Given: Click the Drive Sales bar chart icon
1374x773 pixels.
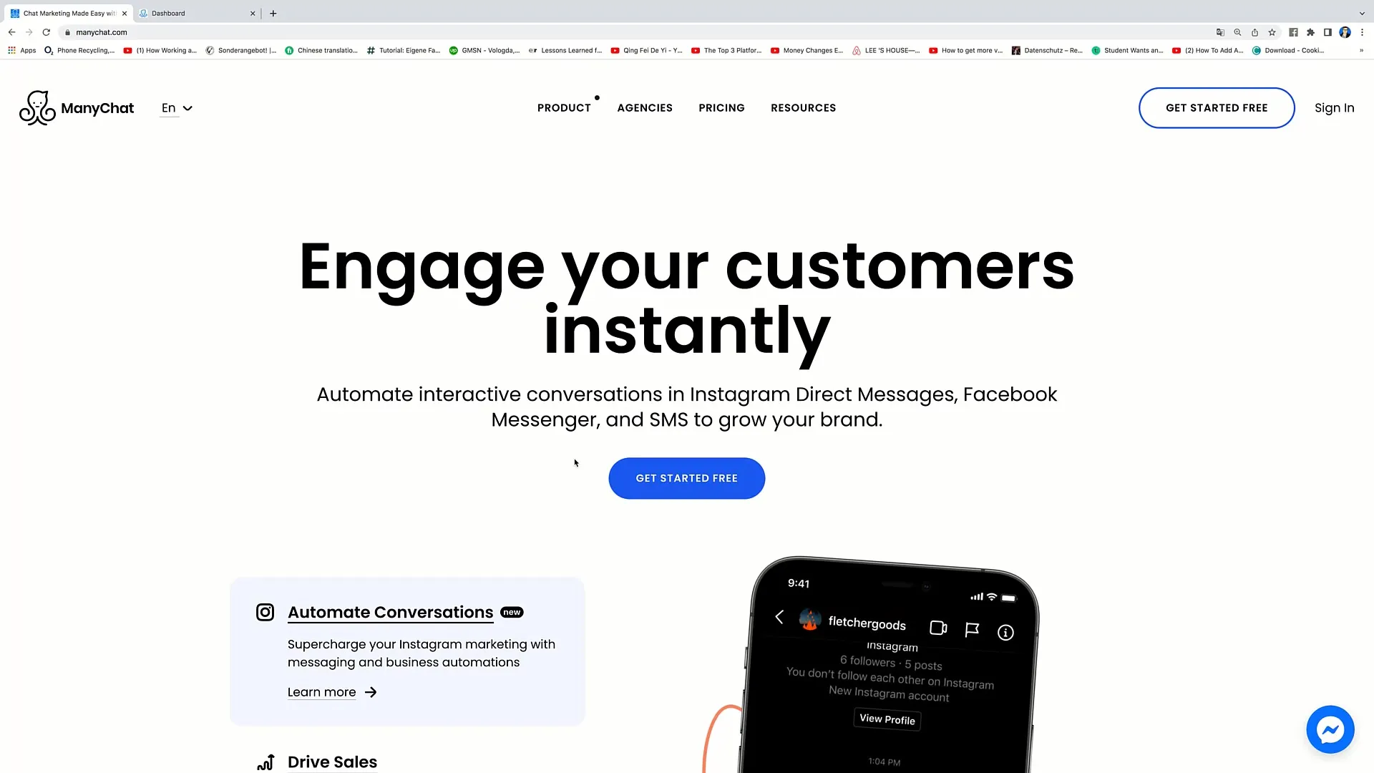Looking at the screenshot, I should pos(265,762).
